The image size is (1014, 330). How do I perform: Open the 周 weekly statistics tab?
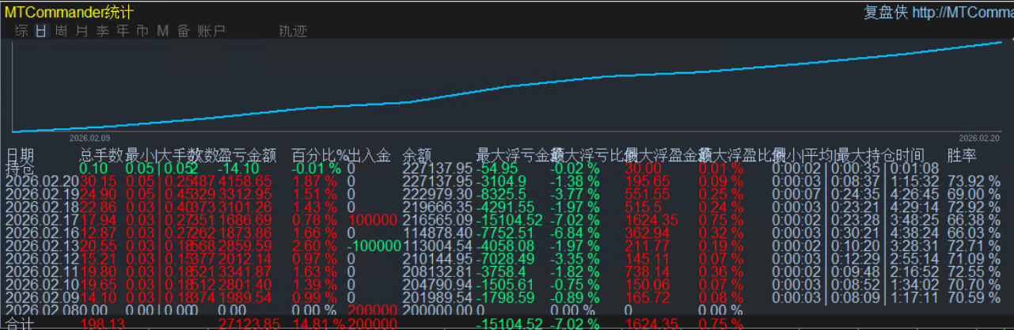(62, 31)
